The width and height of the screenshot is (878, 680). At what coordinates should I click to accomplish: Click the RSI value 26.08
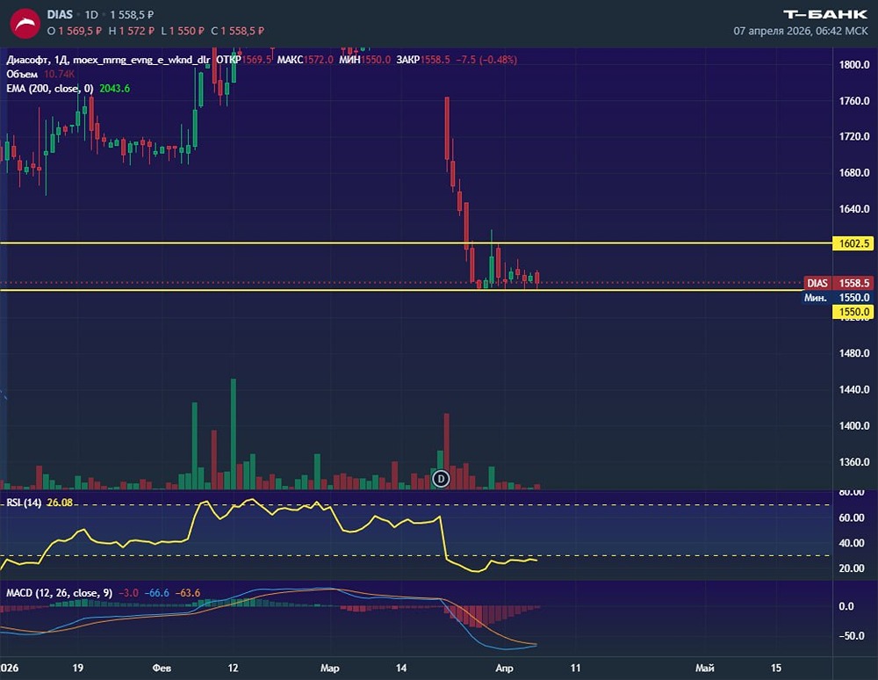[60, 503]
